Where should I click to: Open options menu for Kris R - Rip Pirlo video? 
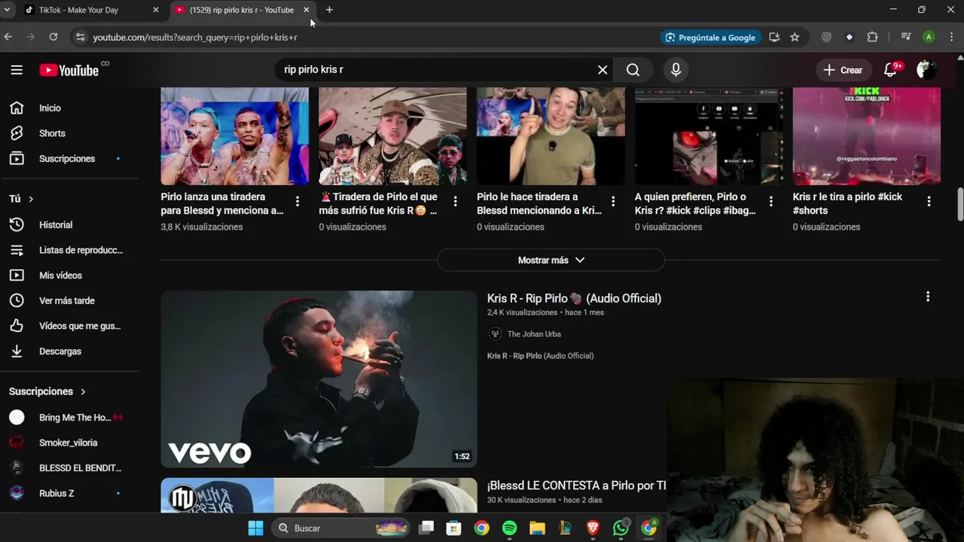point(928,297)
